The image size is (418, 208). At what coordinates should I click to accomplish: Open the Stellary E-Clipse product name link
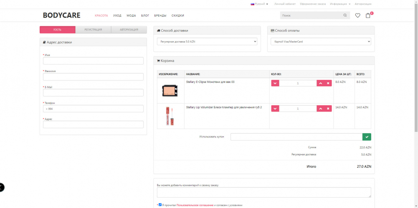tap(210, 82)
